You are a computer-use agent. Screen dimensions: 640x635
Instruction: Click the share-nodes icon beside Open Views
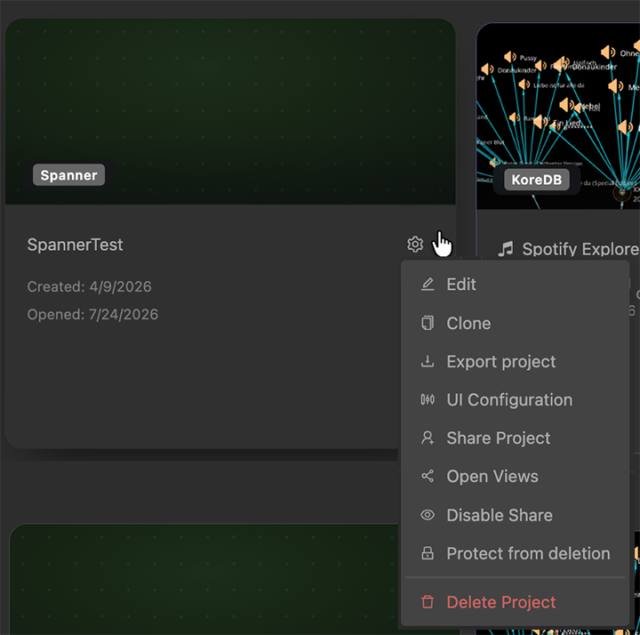428,476
